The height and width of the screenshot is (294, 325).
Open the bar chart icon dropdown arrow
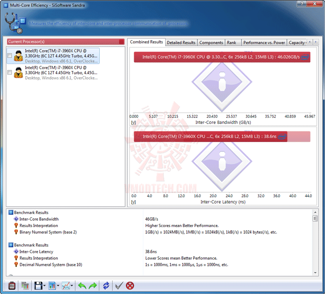point(58,286)
